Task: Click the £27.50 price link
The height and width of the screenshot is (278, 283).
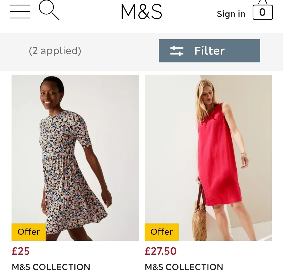Action: 160,251
